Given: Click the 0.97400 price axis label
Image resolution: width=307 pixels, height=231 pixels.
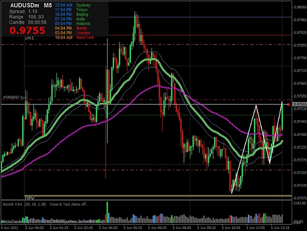Looking at the screenshot, I should click(x=300, y=134).
